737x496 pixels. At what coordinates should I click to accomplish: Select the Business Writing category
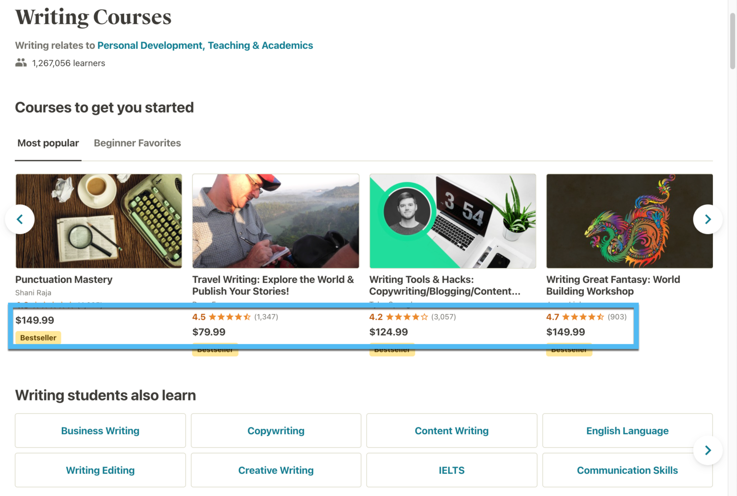point(100,430)
